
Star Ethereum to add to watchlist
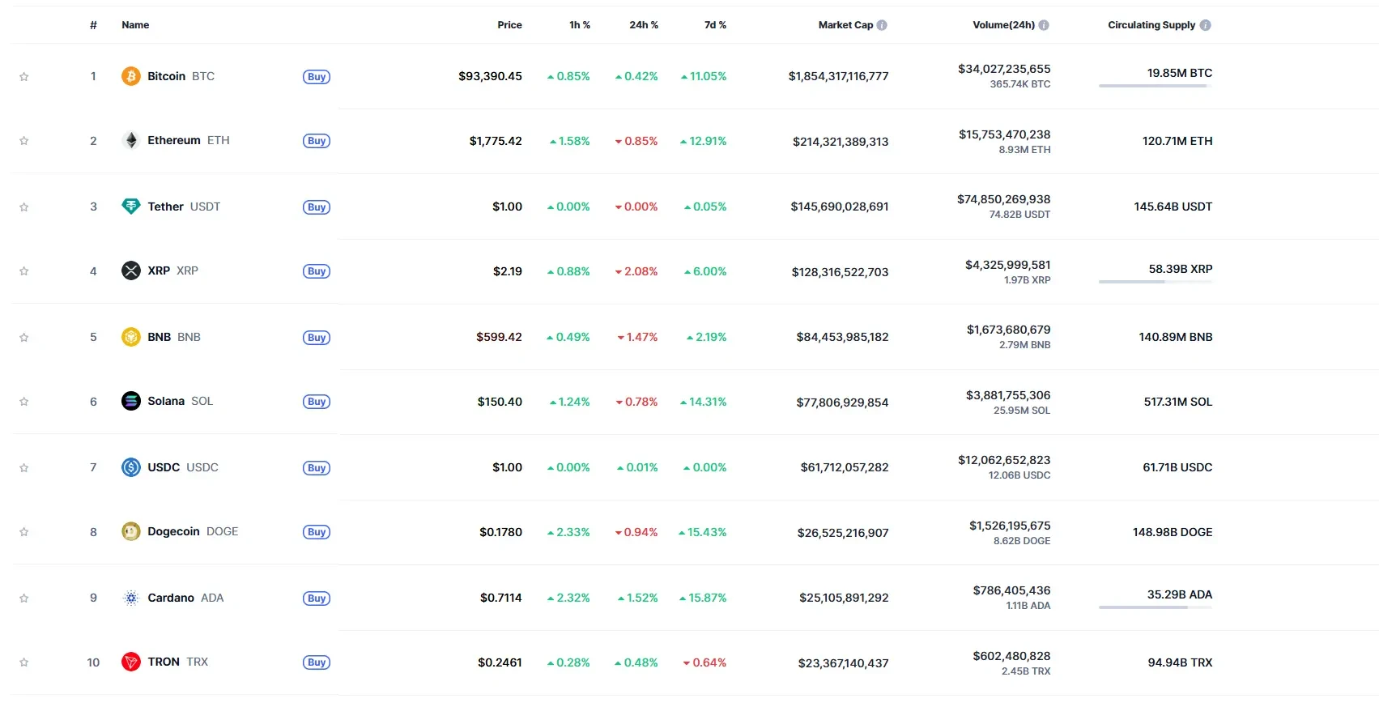pyautogui.click(x=24, y=141)
